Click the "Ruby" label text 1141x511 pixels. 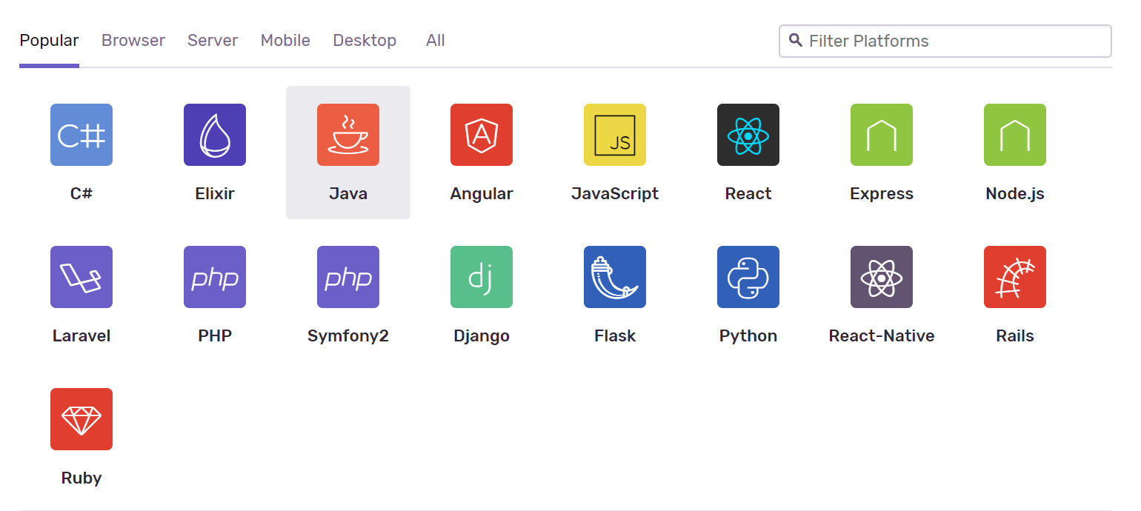pyautogui.click(x=81, y=478)
